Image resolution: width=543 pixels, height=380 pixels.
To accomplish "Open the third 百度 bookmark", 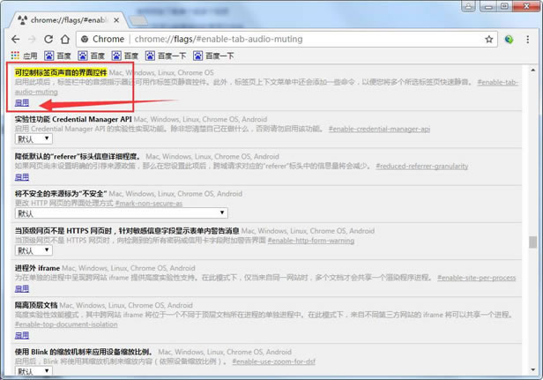I will [x=124, y=56].
